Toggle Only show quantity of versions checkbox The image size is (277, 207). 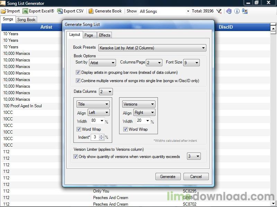[x=75, y=157]
